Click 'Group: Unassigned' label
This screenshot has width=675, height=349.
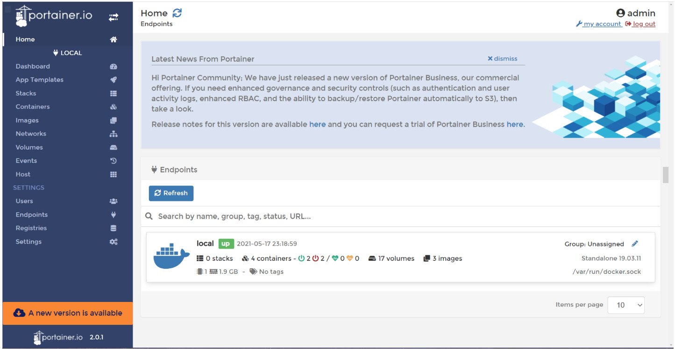click(594, 244)
